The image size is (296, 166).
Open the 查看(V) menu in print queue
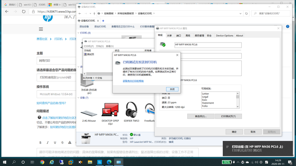click(110, 46)
